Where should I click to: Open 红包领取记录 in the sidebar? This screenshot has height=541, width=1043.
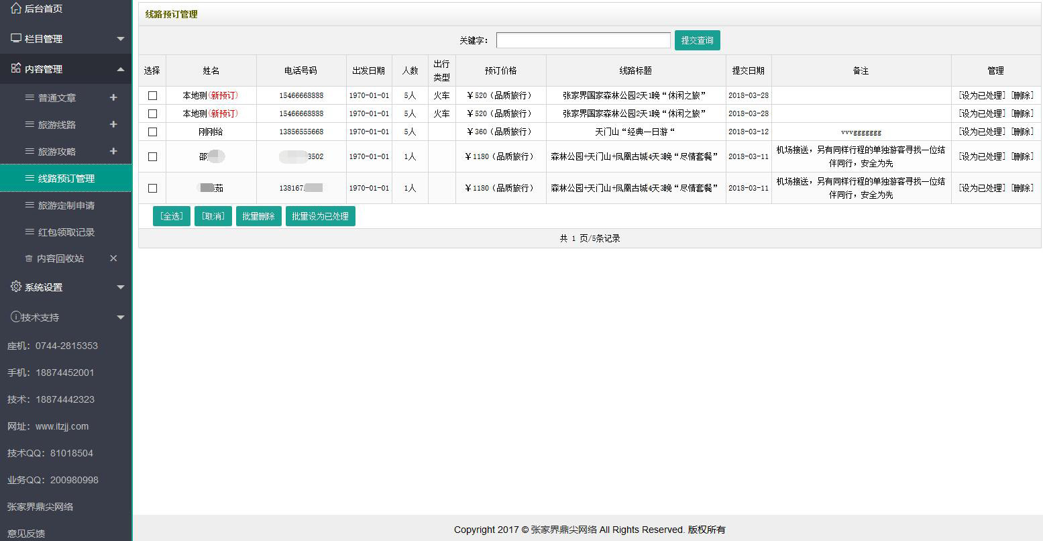tap(66, 232)
